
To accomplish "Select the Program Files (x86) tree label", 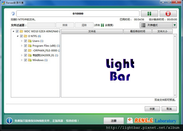I will click(x=46, y=46).
